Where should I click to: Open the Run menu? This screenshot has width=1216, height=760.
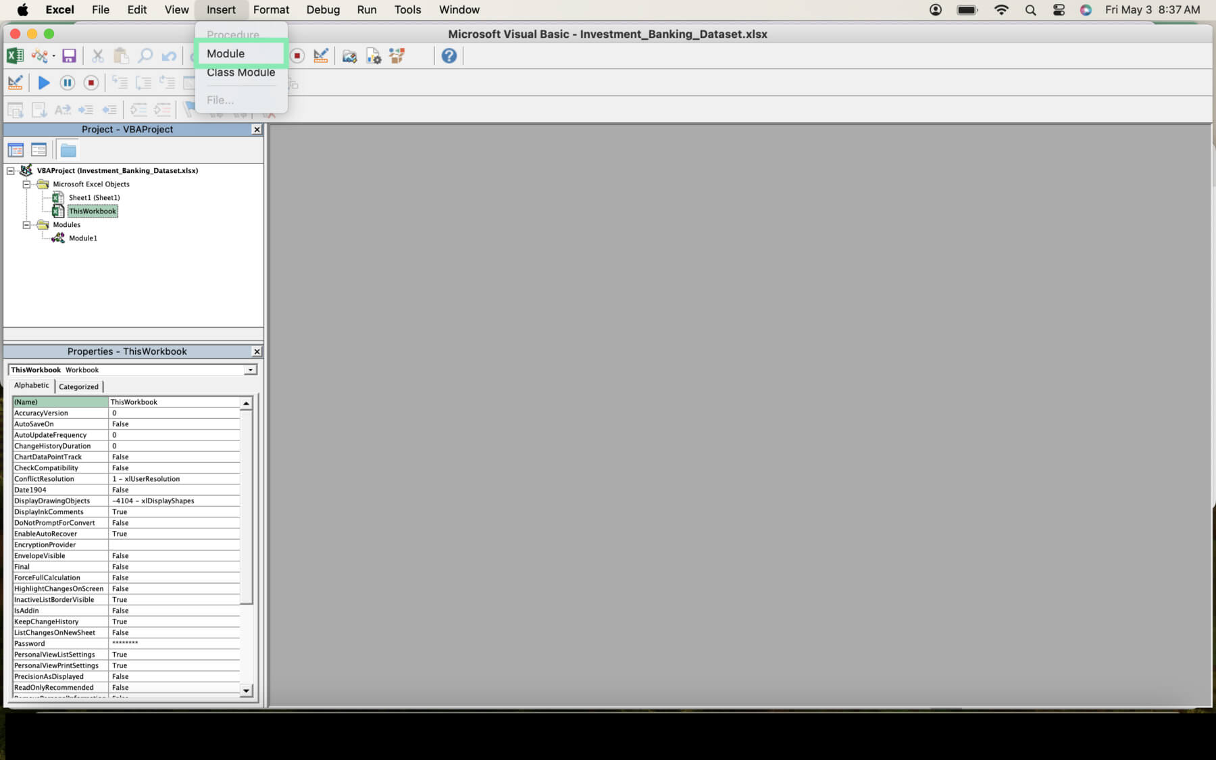tap(367, 10)
